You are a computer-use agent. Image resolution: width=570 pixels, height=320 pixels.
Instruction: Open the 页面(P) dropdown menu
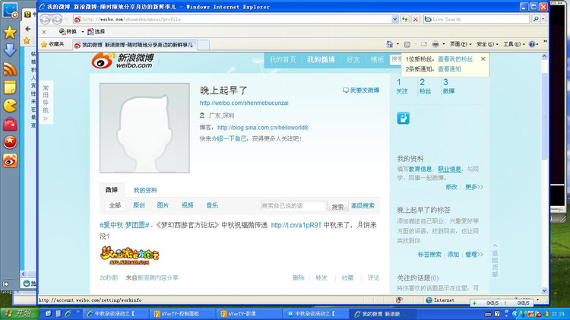(458, 45)
